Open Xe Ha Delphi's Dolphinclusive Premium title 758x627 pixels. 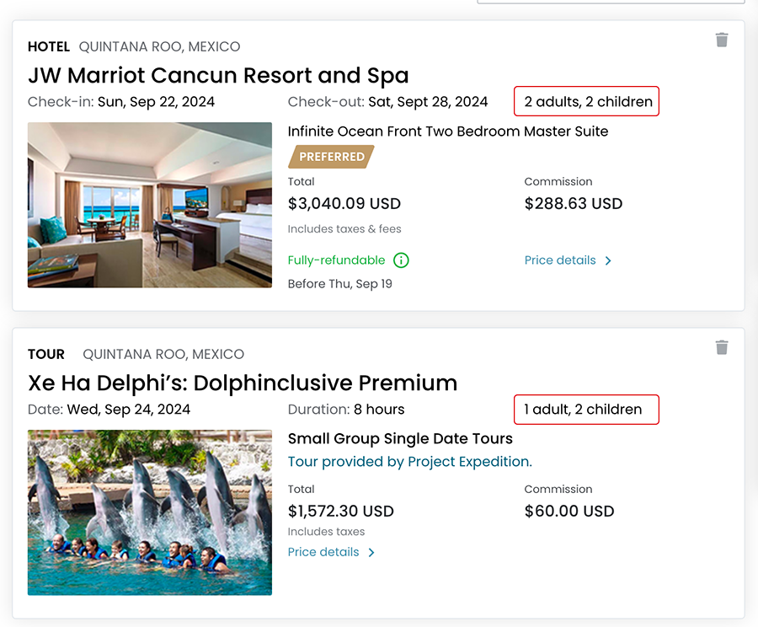pos(243,383)
